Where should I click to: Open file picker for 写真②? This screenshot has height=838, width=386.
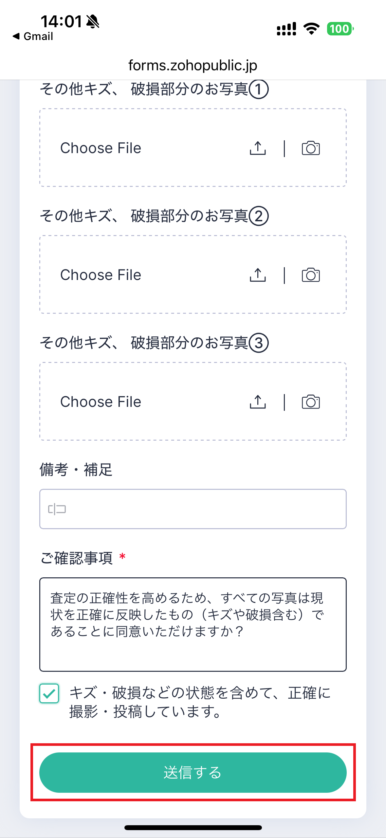pos(100,275)
